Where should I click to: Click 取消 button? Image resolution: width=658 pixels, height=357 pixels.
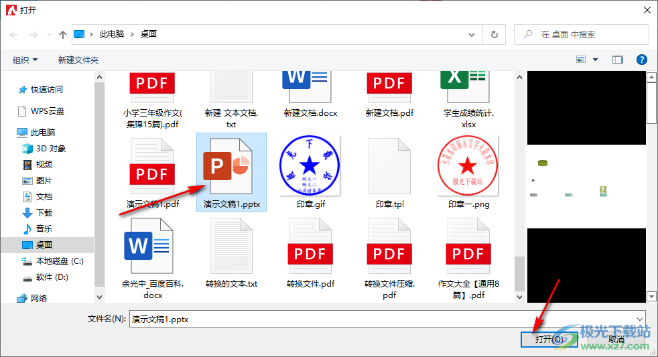tap(616, 340)
